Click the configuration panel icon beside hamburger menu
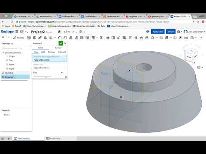The height and width of the screenshot is (154, 206). [22, 32]
